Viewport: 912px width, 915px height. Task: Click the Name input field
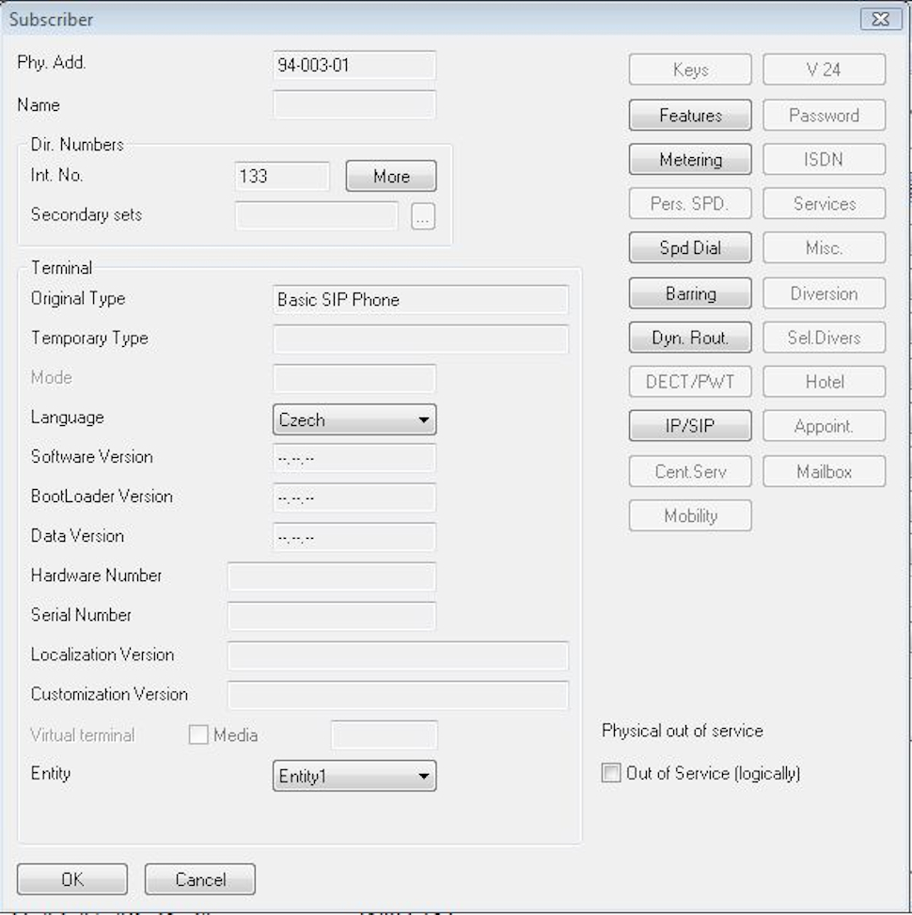[353, 104]
